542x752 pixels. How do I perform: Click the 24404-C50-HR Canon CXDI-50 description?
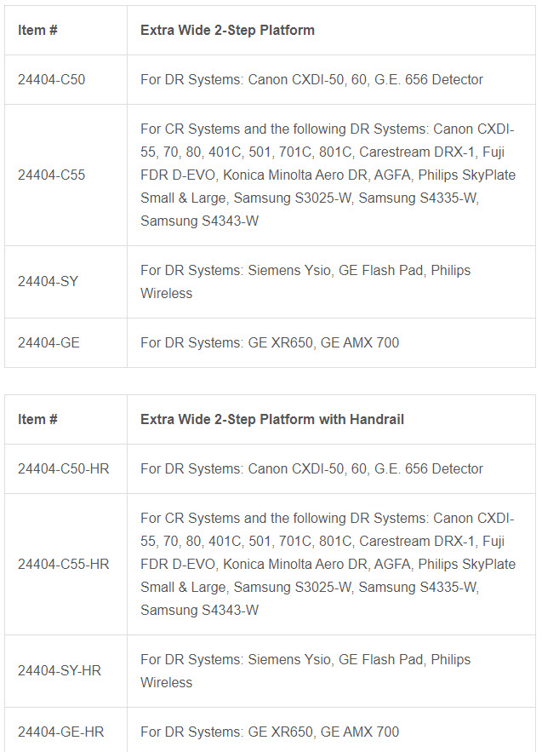click(x=311, y=468)
